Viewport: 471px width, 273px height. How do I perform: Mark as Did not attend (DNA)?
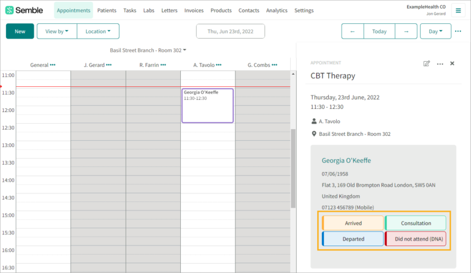pyautogui.click(x=416, y=239)
